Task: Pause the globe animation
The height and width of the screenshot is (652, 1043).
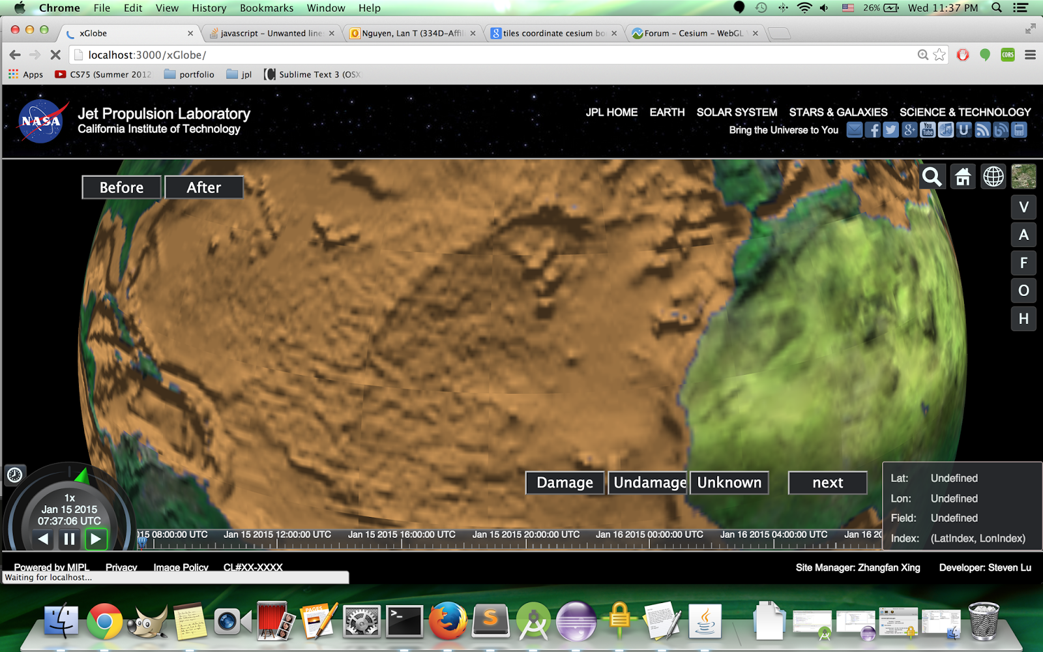Action: (x=69, y=539)
